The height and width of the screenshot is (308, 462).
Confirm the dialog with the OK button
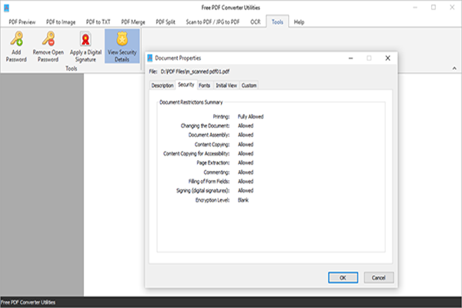tap(342, 277)
